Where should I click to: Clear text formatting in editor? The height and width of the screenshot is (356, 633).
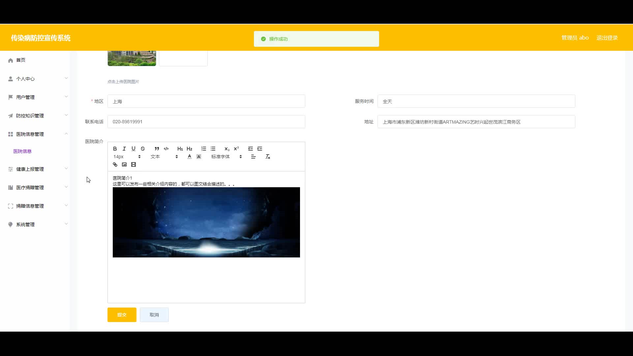click(x=268, y=157)
